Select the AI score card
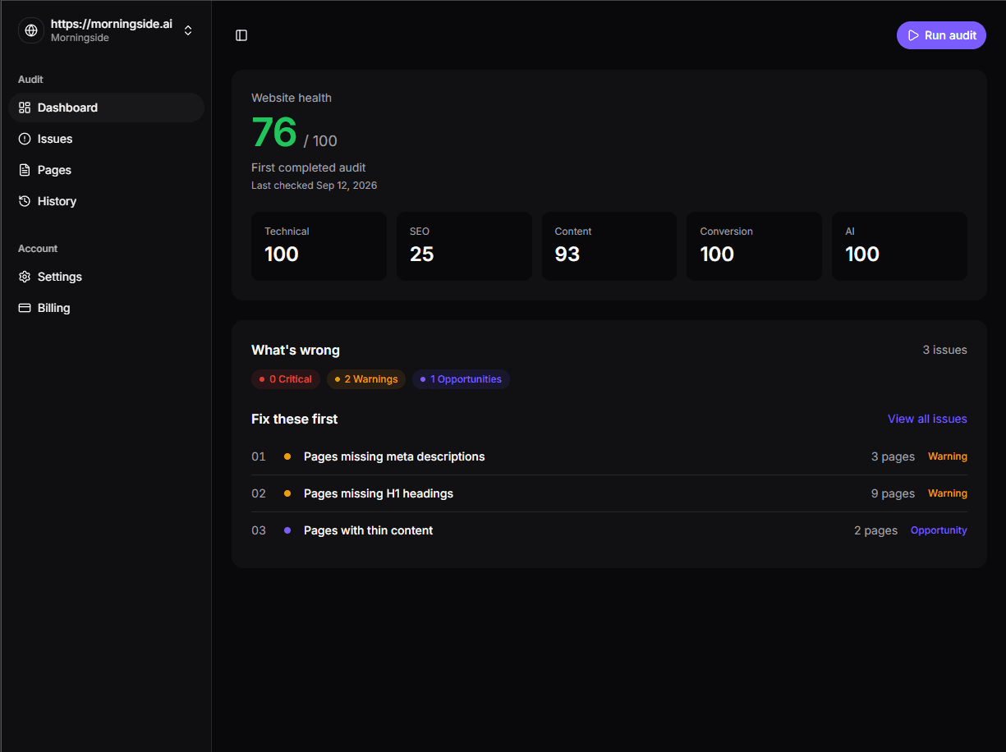The width and height of the screenshot is (1006, 752). click(899, 246)
